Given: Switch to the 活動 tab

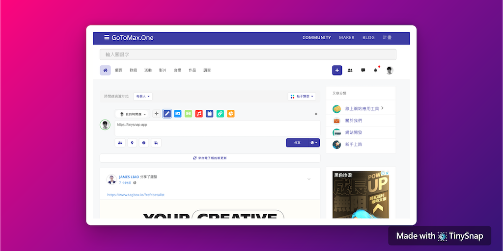Looking at the screenshot, I should tap(148, 70).
